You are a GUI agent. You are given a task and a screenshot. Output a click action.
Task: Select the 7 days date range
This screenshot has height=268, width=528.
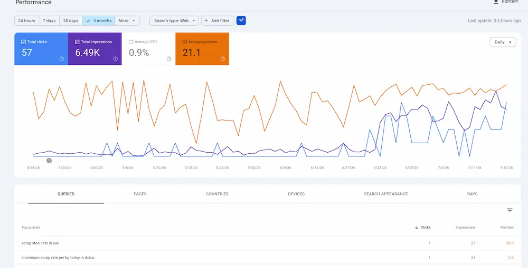point(49,21)
